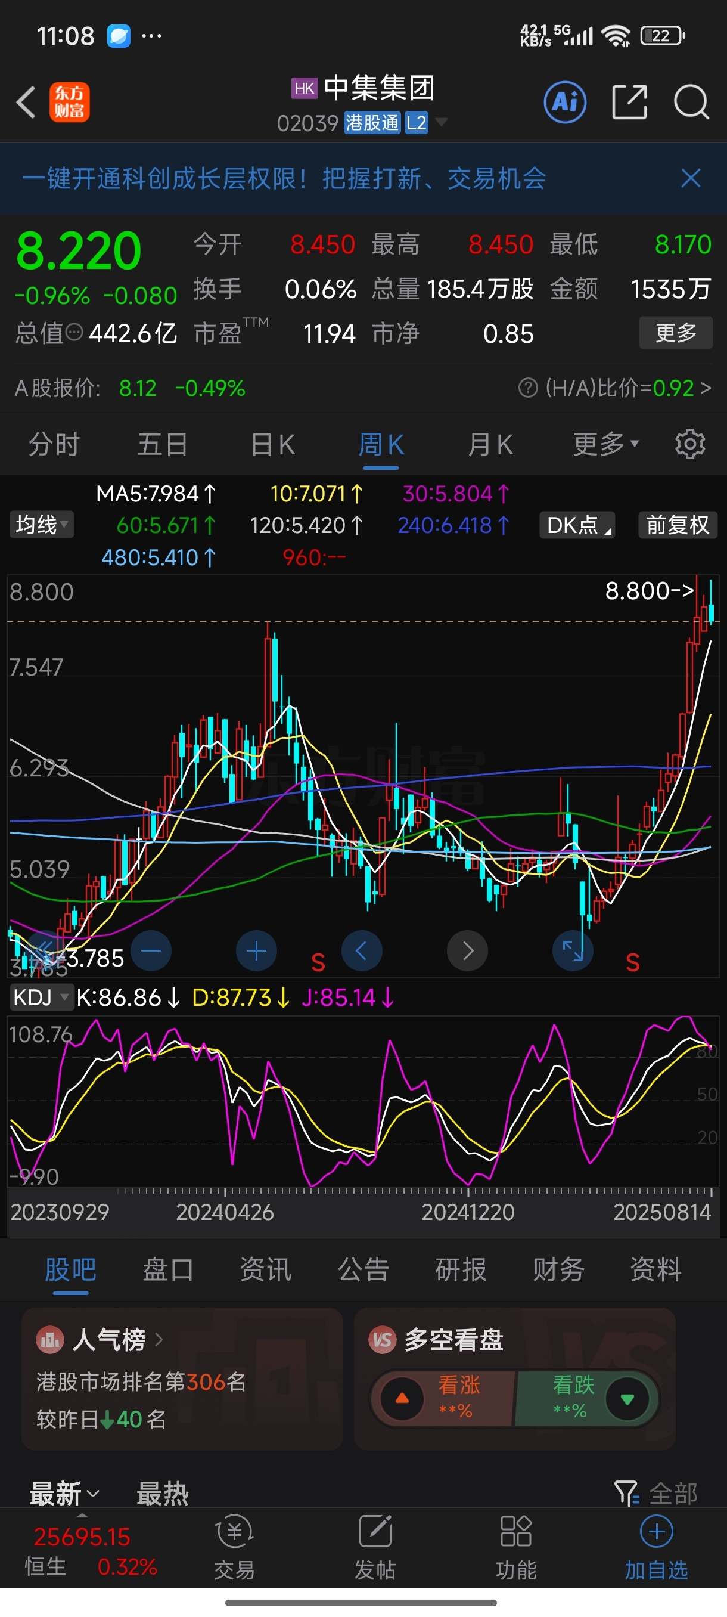
Task: Move chart right with arrow button
Action: click(x=467, y=951)
